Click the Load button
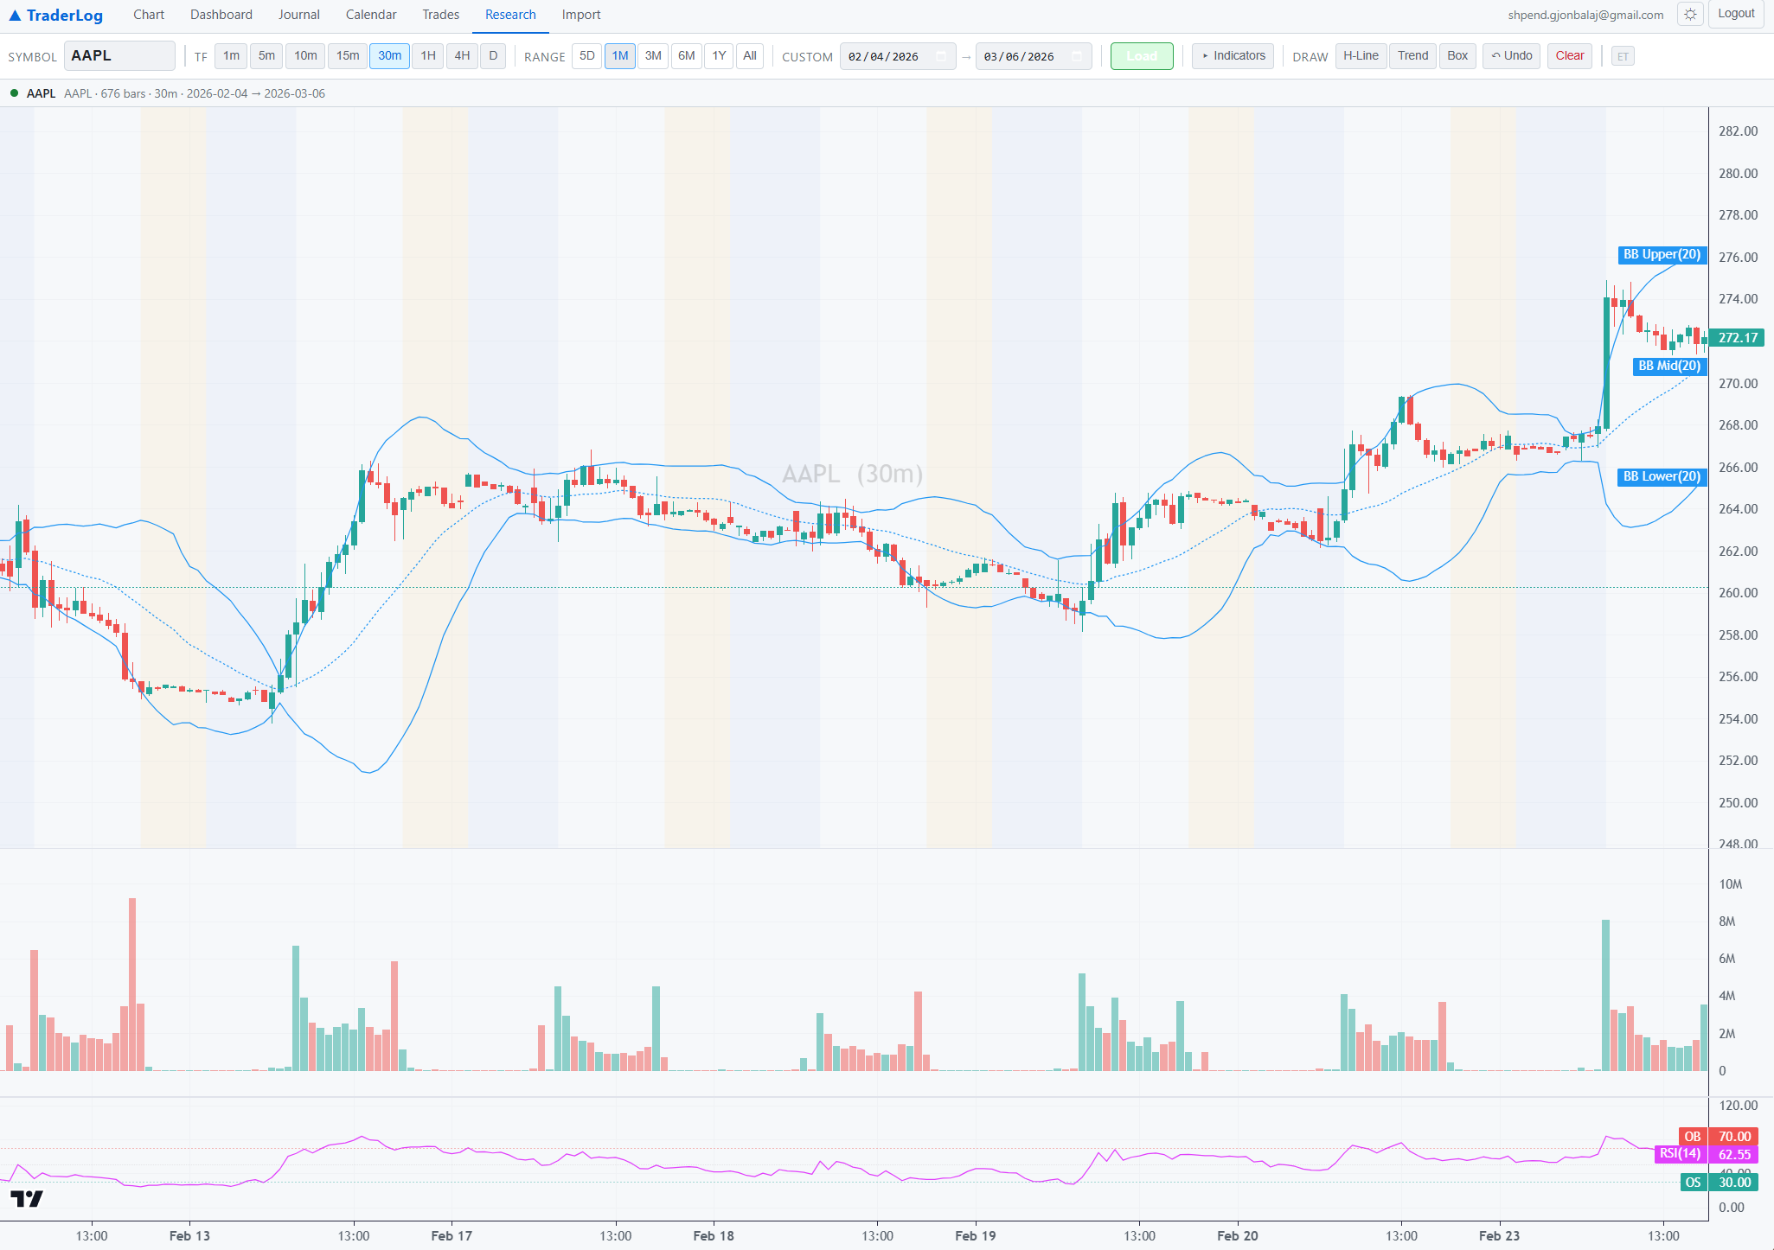Screen dimensions: 1774x1250 tap(1142, 55)
